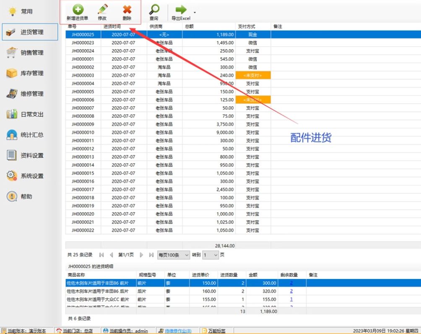
Task: Click the 删除 red X icon
Action: point(127,9)
